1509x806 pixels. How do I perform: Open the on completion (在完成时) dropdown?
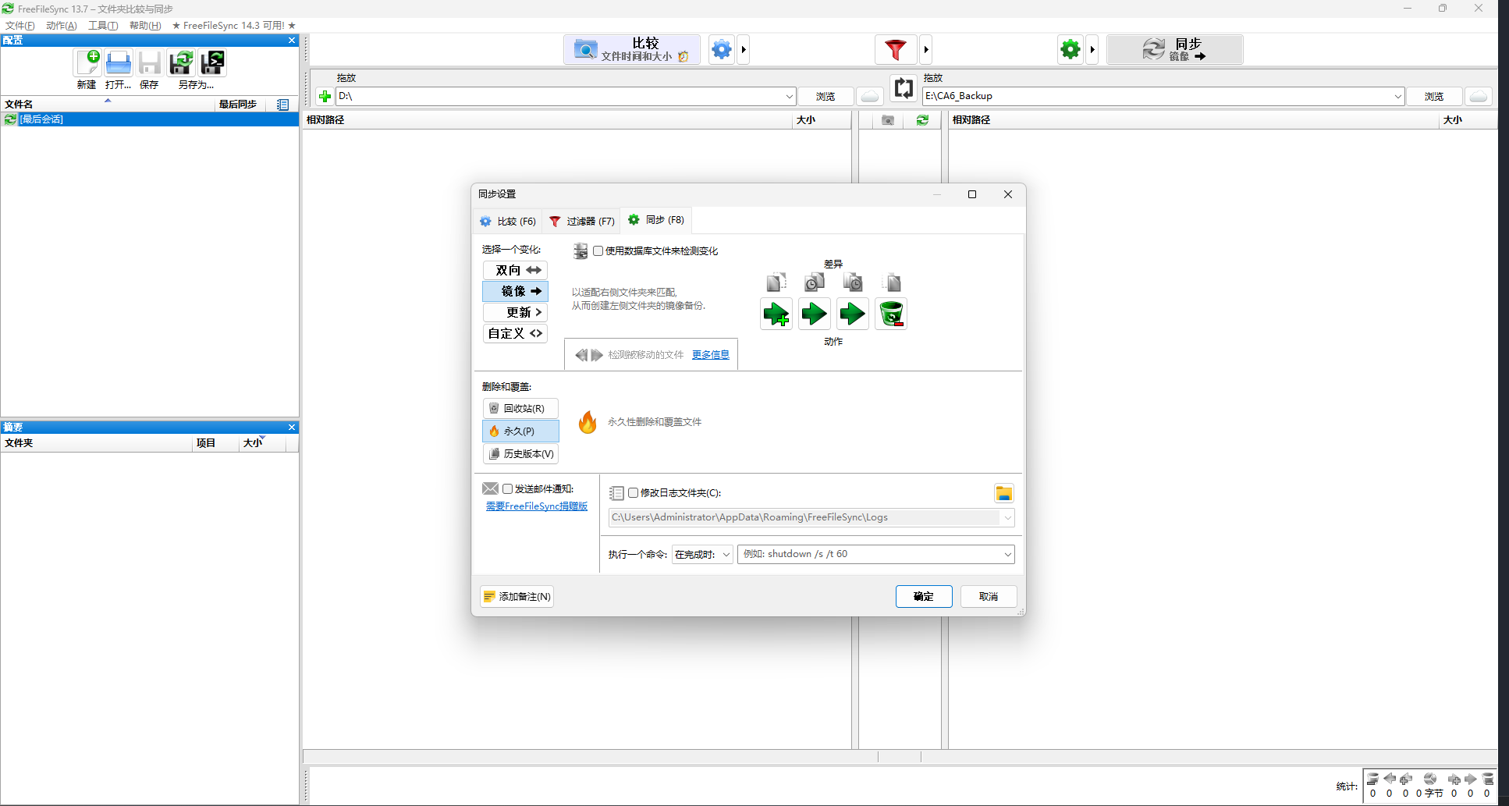click(x=702, y=555)
